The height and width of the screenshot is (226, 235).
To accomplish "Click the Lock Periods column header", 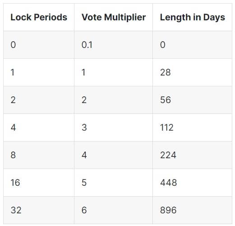I will tap(39, 17).
